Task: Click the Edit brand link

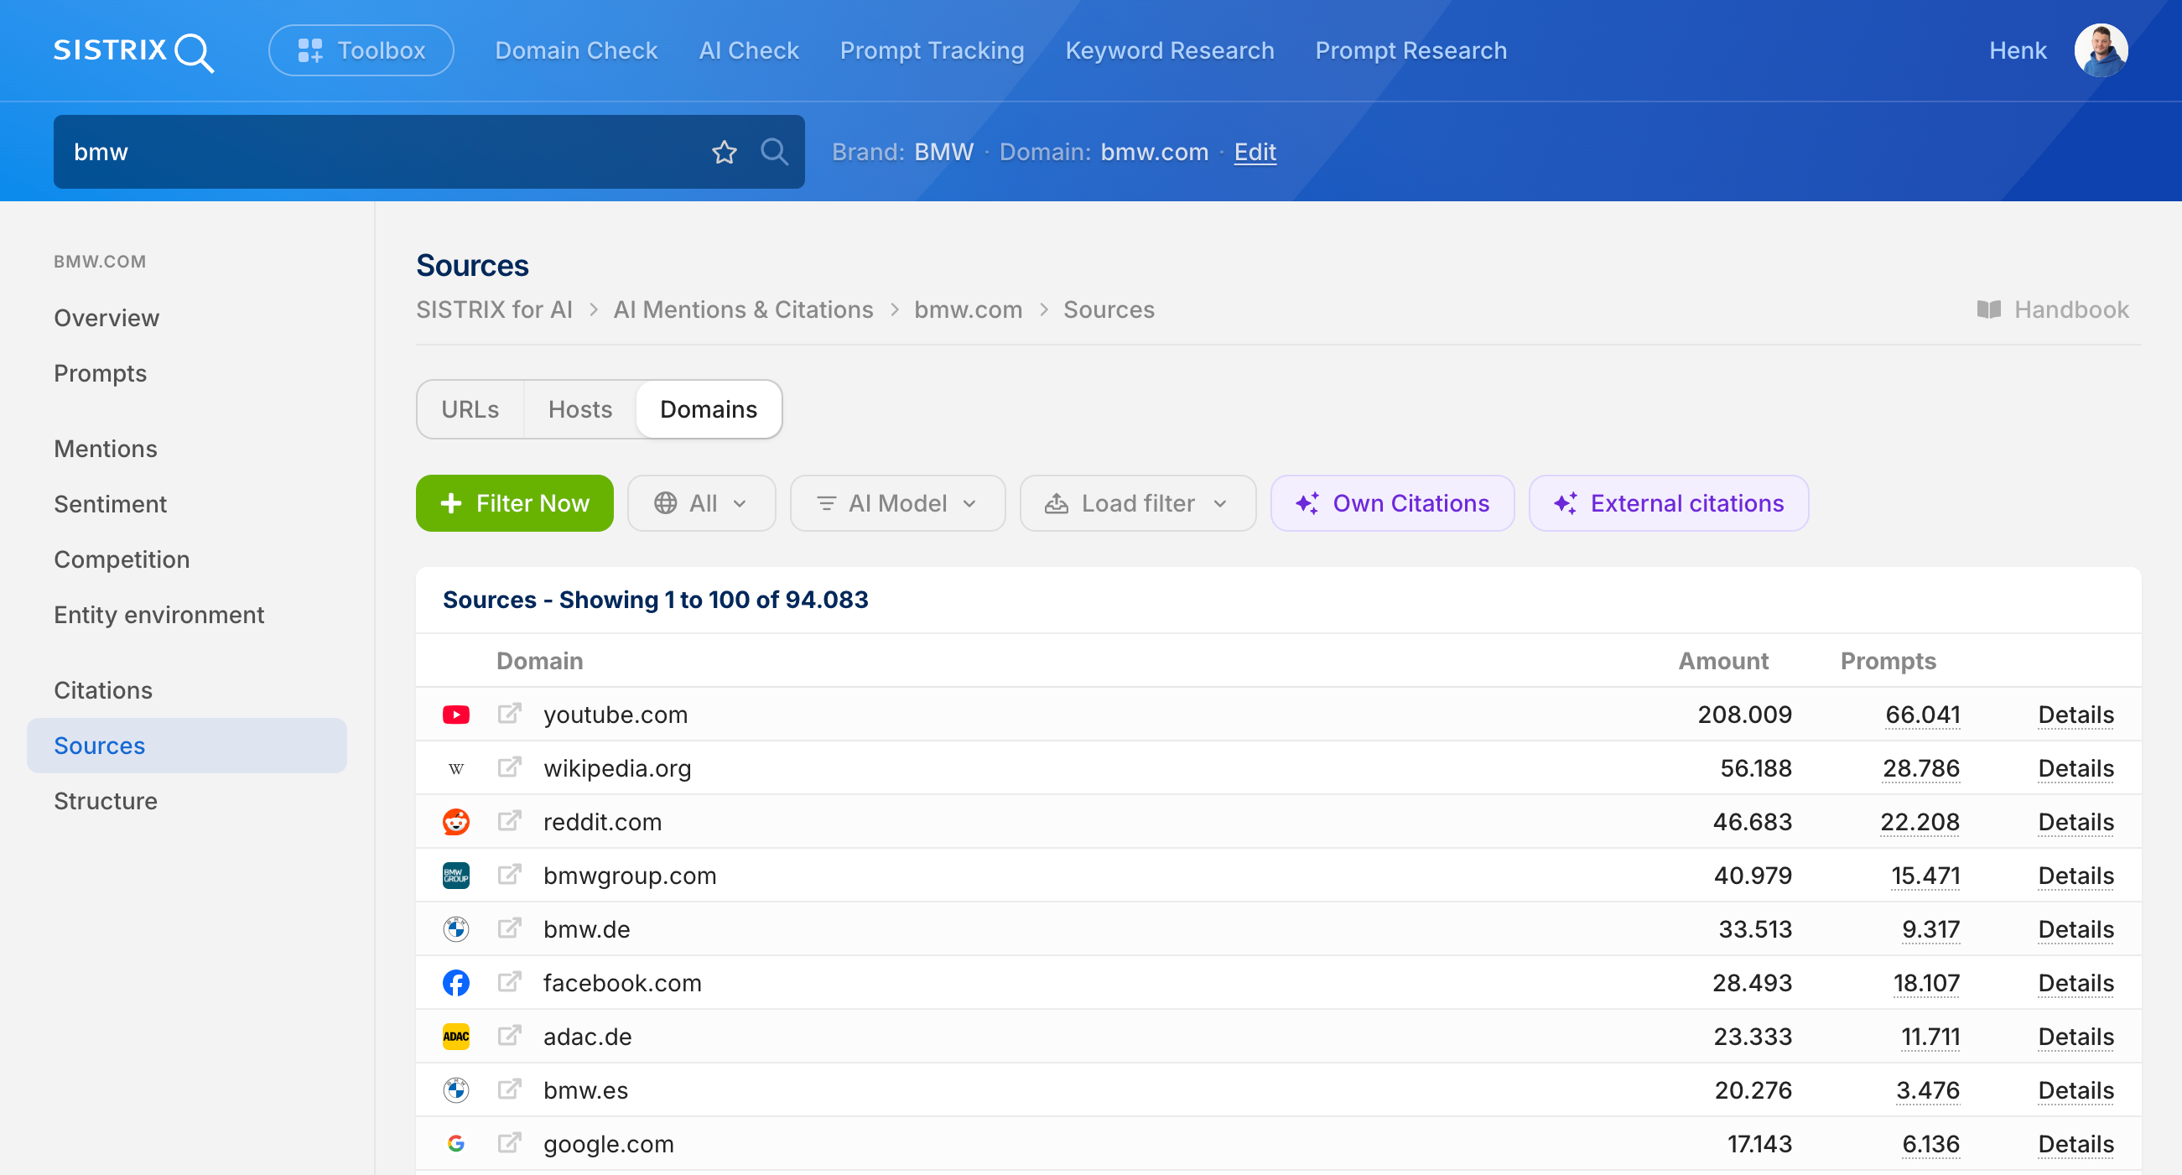Action: pyautogui.click(x=1255, y=152)
